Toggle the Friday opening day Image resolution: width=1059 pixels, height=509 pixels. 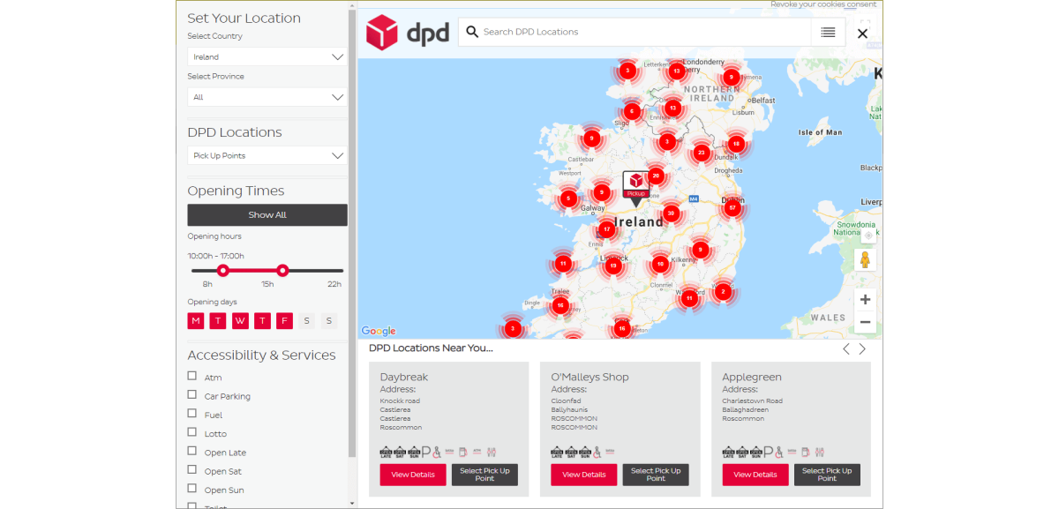[x=284, y=321]
